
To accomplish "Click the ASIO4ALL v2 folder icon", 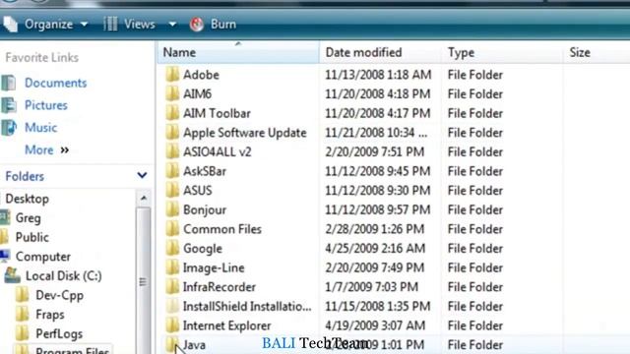I will pos(172,151).
